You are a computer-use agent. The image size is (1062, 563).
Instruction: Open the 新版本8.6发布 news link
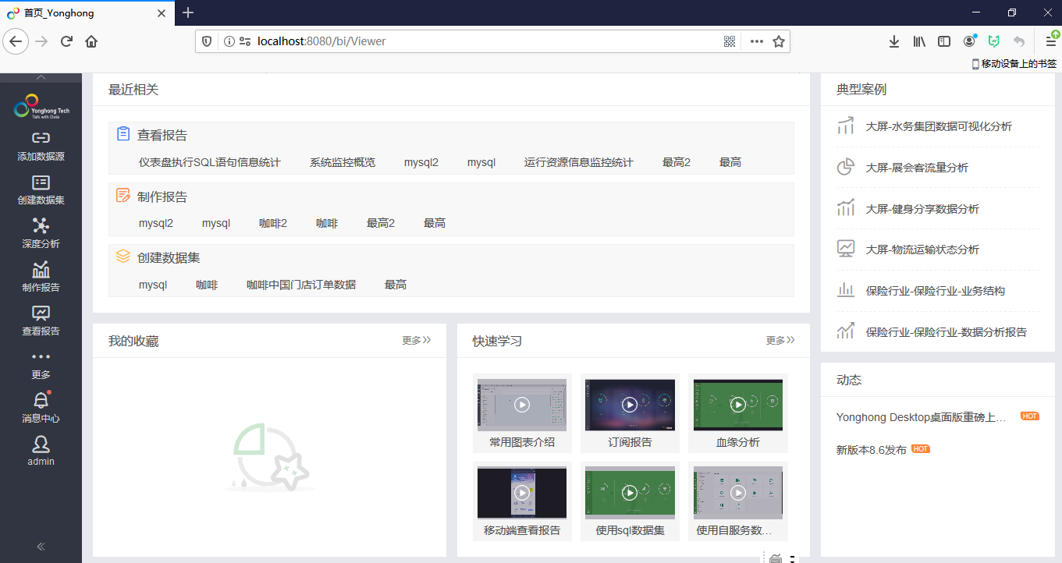pos(871,450)
